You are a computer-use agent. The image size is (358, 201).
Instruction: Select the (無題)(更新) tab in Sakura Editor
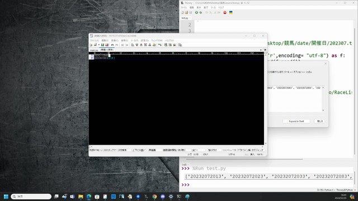coord(107,50)
